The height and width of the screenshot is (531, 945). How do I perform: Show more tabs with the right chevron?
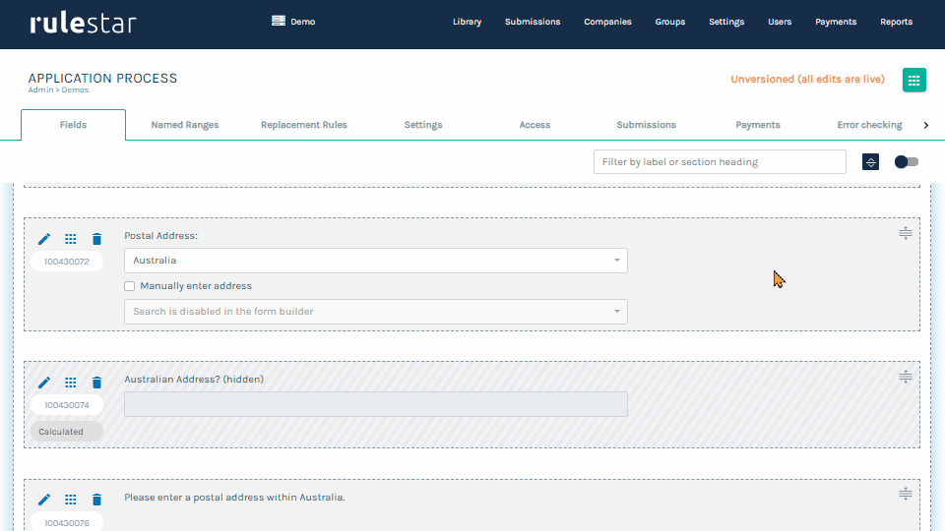(926, 125)
